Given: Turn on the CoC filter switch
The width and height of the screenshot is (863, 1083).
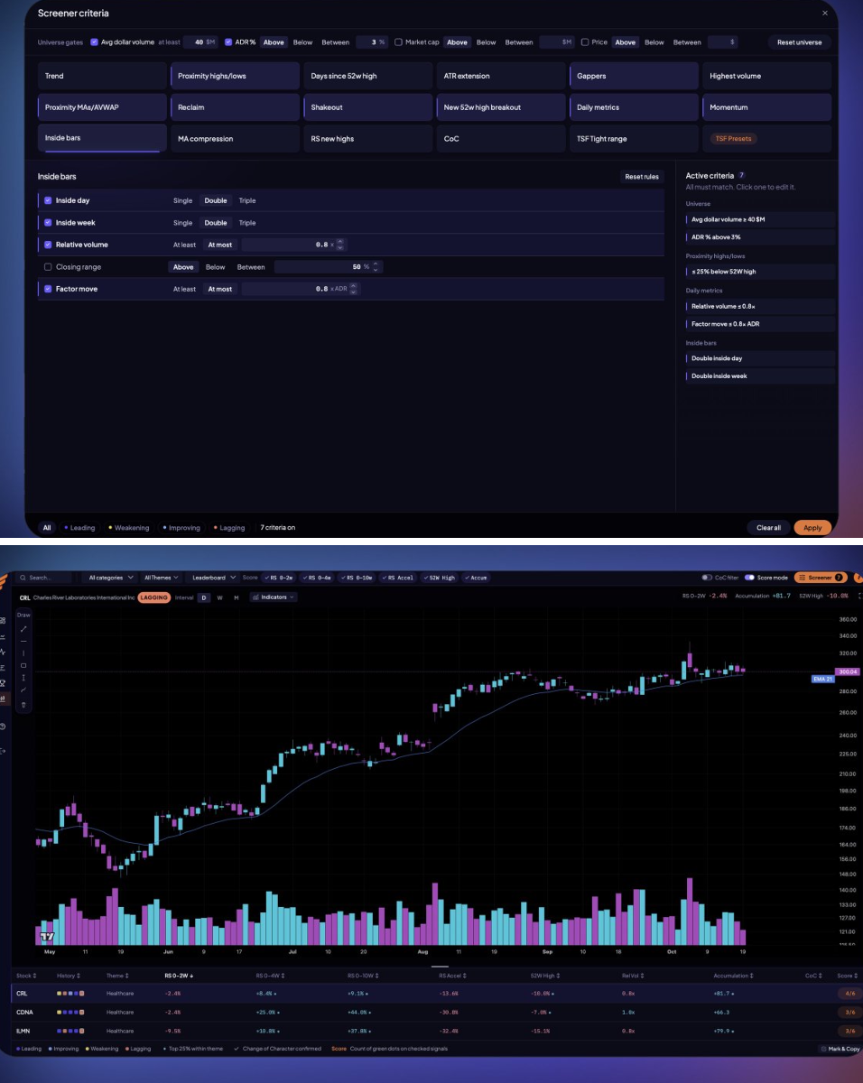Looking at the screenshot, I should (x=707, y=578).
